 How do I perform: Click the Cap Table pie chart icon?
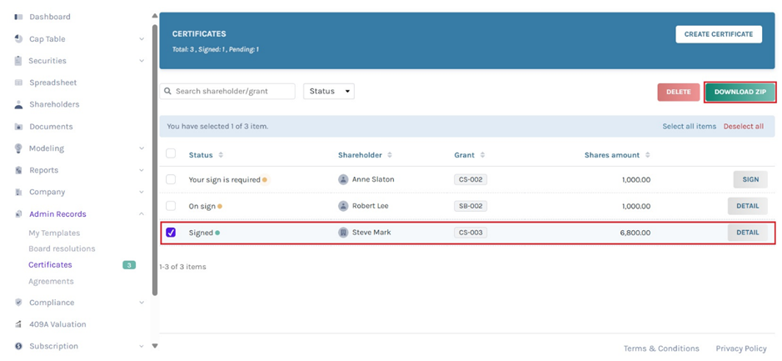[x=18, y=39]
